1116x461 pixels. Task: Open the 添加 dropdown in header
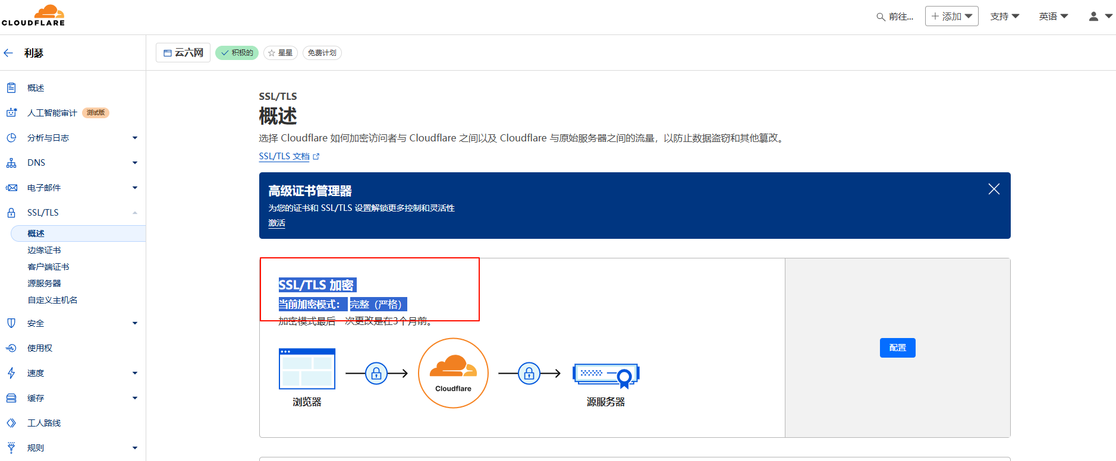952,16
